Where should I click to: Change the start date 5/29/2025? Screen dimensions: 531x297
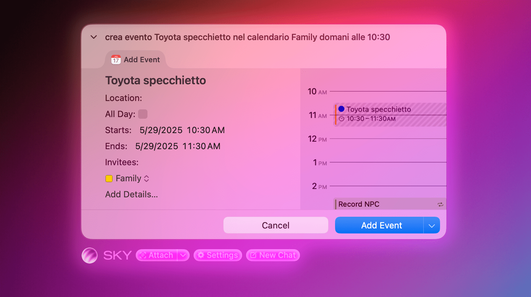click(161, 130)
